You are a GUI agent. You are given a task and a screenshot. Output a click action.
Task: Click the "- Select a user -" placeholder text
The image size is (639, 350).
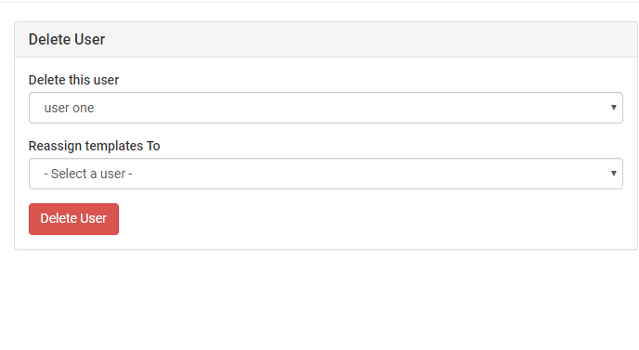coord(88,174)
